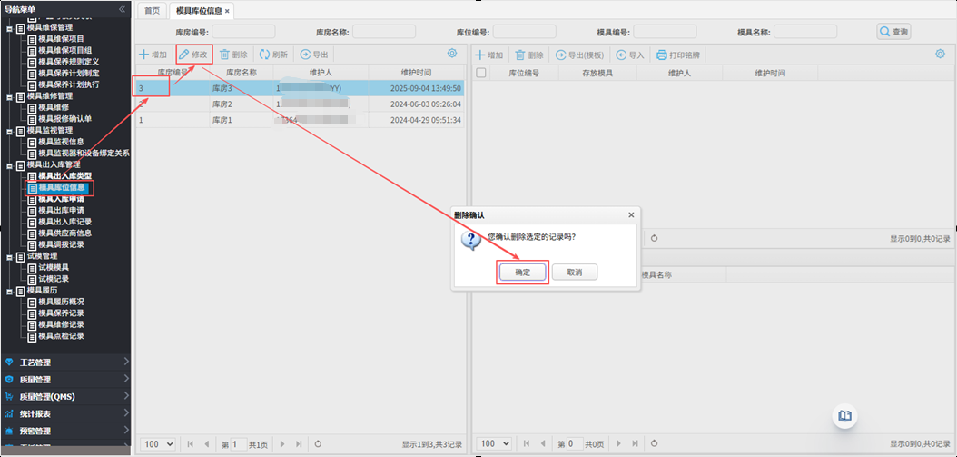
Task: Collapse the 模具维修管理 tree node
Action: [9, 95]
